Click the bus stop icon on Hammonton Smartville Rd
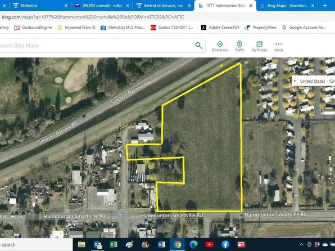The image size is (335, 251). [120, 214]
